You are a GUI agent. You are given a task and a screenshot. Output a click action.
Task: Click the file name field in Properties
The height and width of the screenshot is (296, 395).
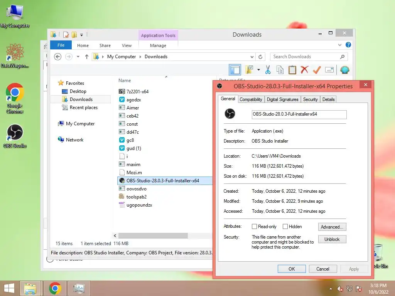(299, 114)
